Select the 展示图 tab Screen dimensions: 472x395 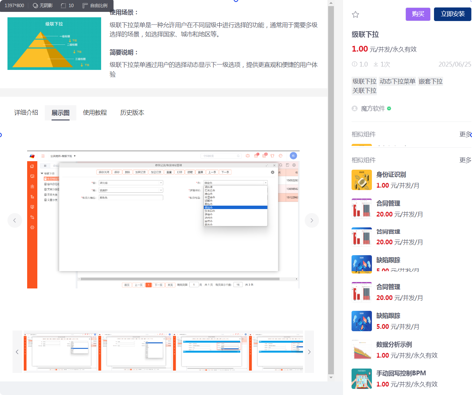60,113
